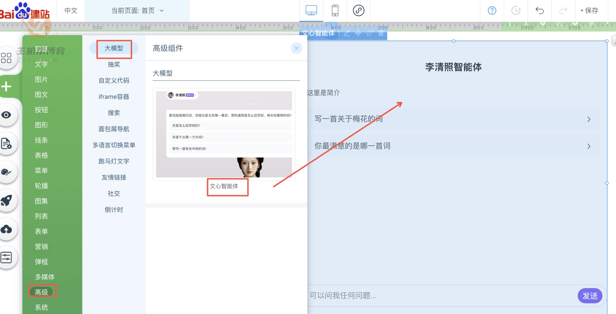Open the four-squares grid sidebar icon
The height and width of the screenshot is (314, 616).
[6, 58]
